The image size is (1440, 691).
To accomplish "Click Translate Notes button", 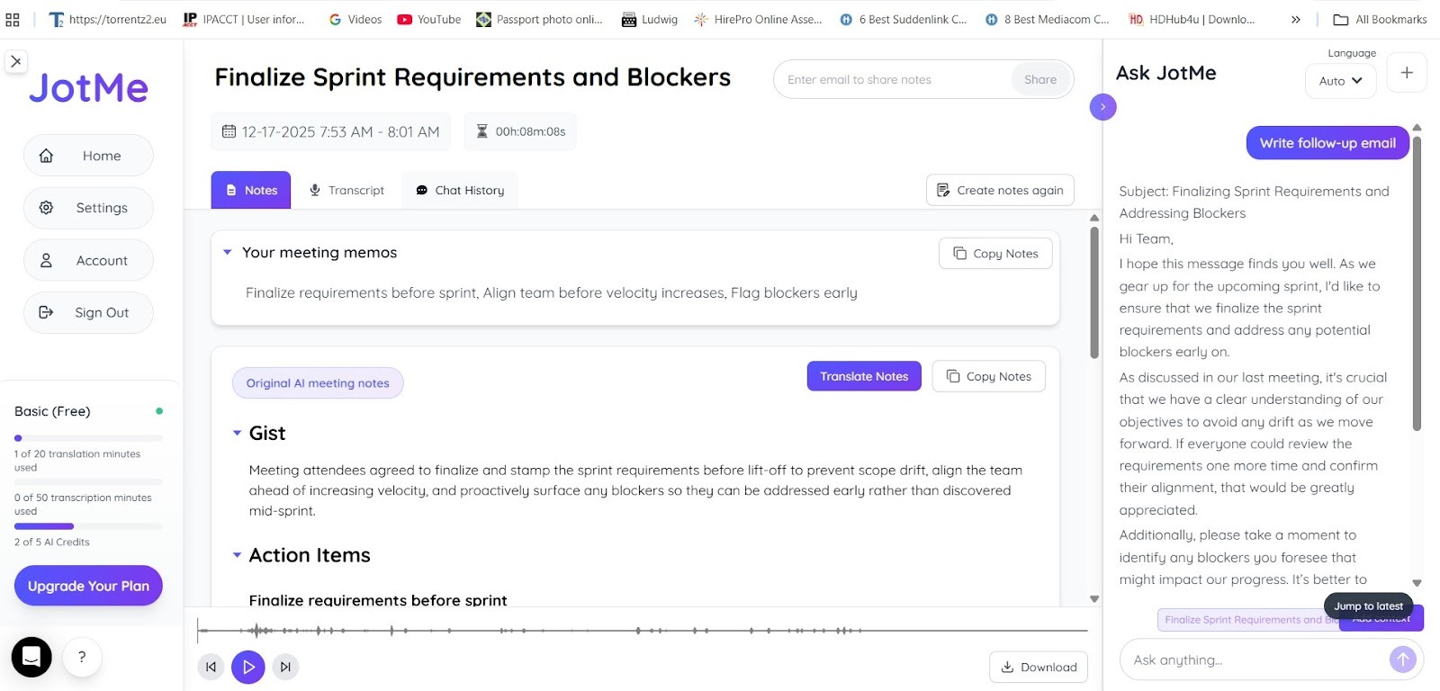I will pyautogui.click(x=864, y=376).
